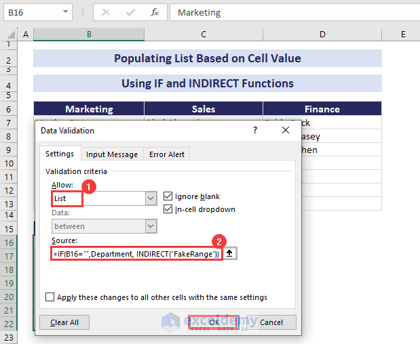Click the Insert Function fx icon
The image size is (420, 344).
click(155, 12)
